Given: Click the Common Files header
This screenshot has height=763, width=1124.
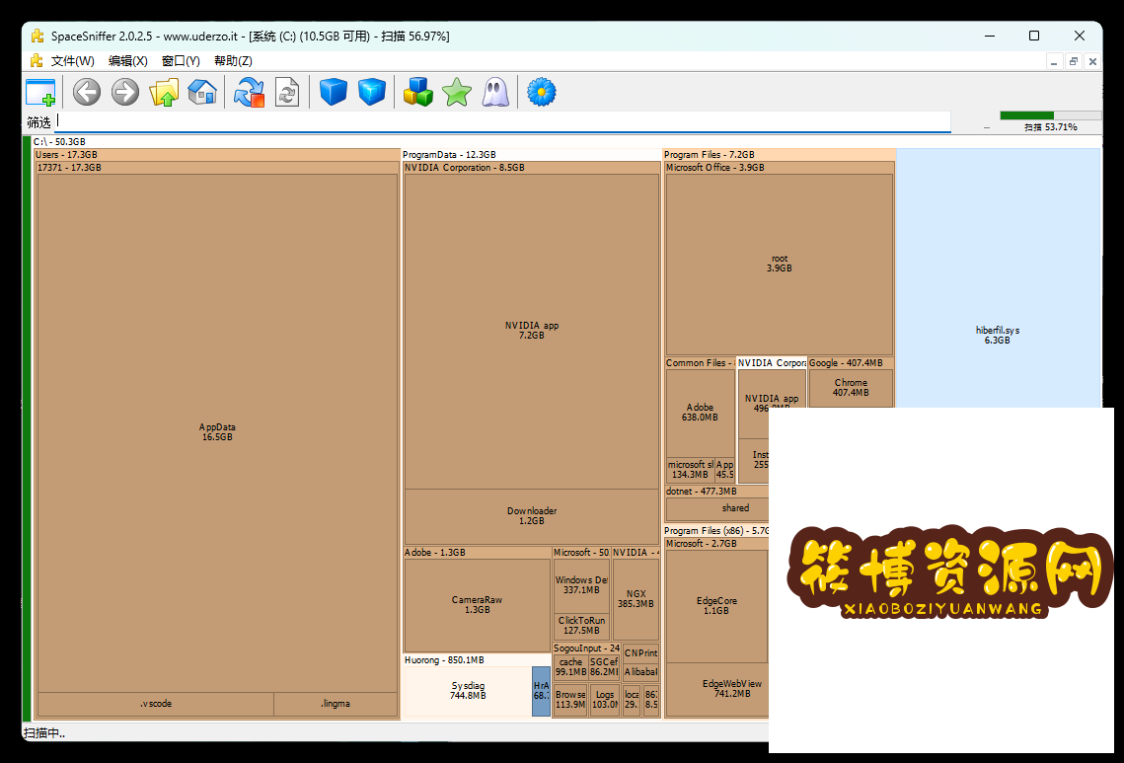Looking at the screenshot, I should pos(699,363).
